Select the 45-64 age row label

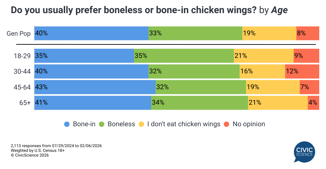[x=22, y=87]
